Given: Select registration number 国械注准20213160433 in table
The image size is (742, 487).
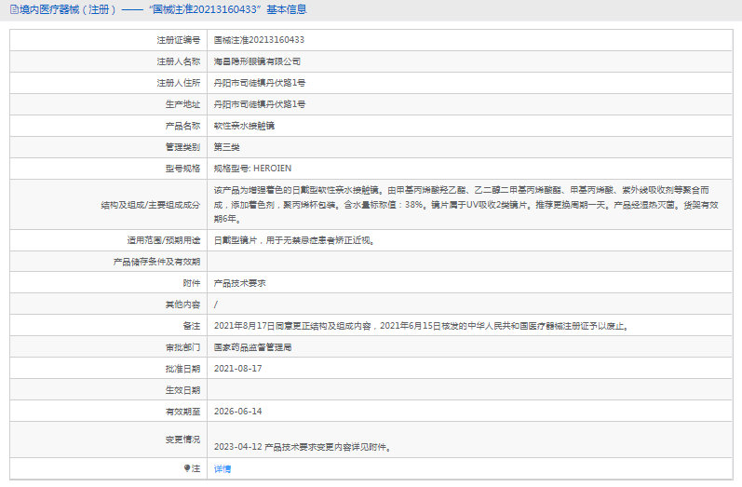Looking at the screenshot, I should coord(259,40).
